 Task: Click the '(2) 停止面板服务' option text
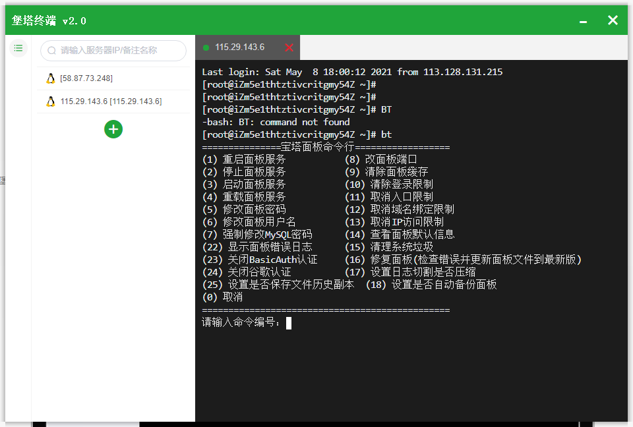point(244,172)
